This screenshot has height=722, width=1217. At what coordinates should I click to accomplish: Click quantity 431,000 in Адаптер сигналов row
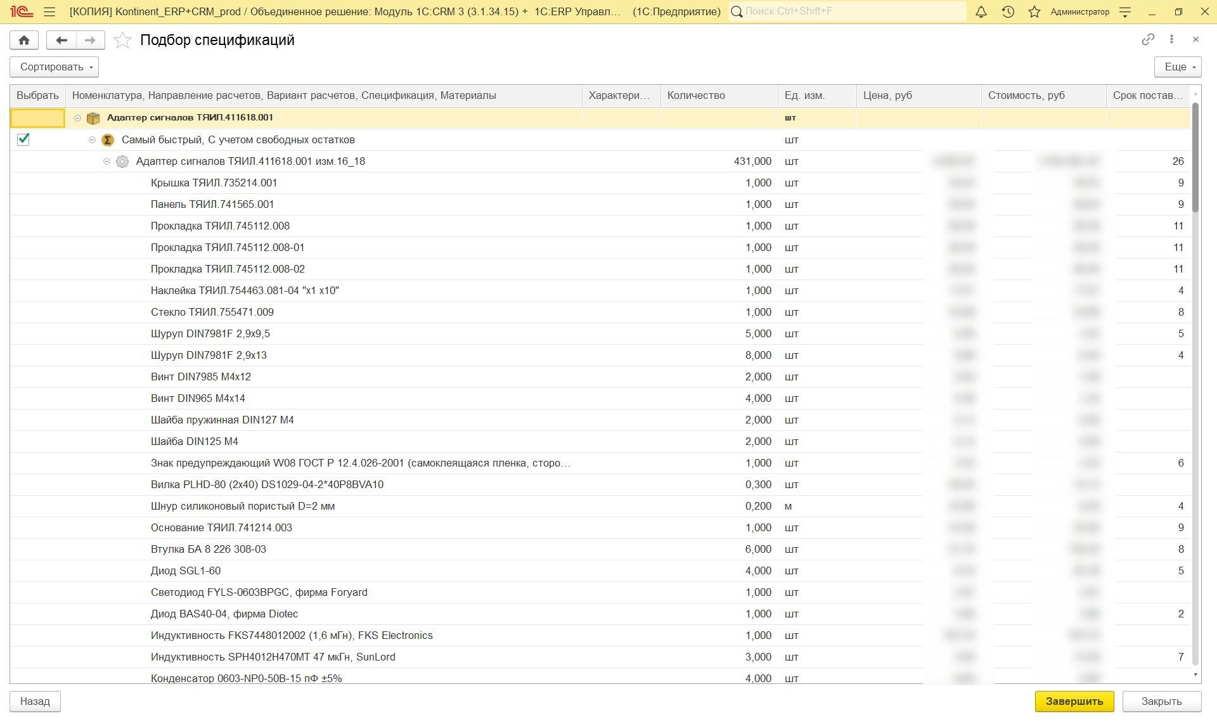coord(752,162)
